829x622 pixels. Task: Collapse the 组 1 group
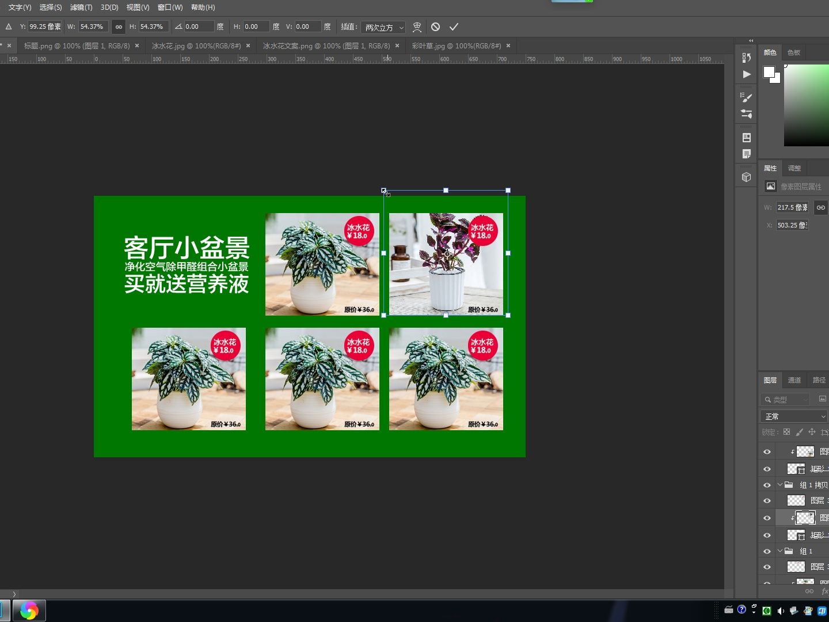pyautogui.click(x=780, y=551)
